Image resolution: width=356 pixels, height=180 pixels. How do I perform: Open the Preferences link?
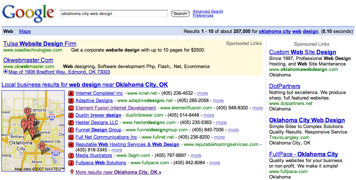(x=203, y=15)
